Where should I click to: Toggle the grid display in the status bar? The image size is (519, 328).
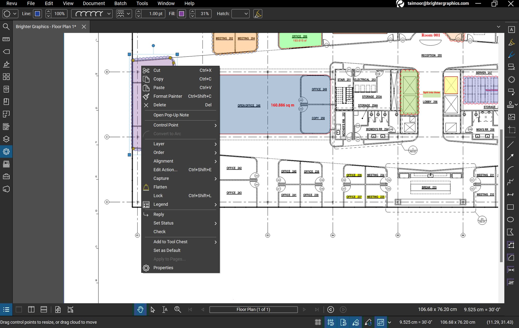click(x=318, y=322)
